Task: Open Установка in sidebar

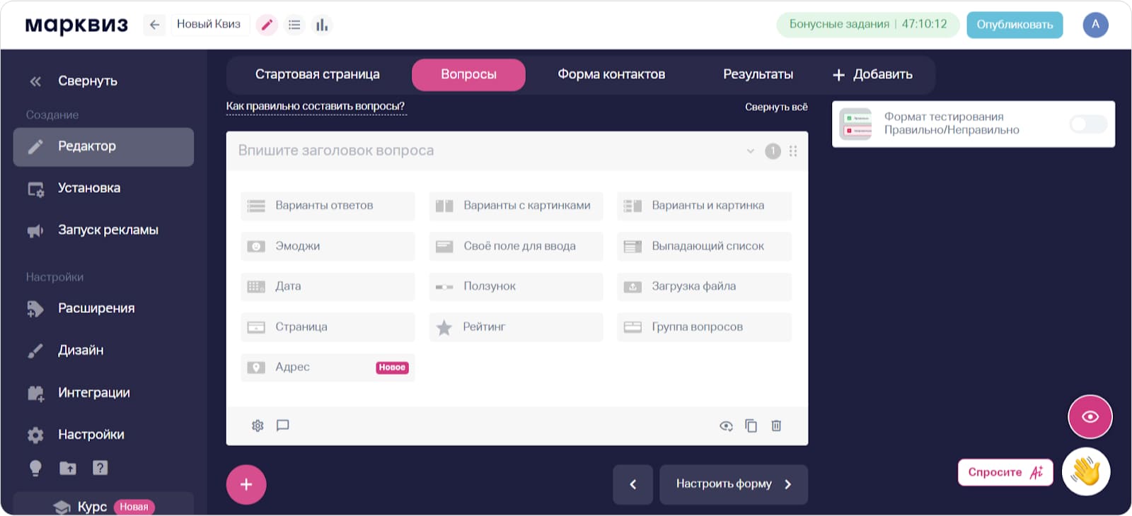Action: pyautogui.click(x=103, y=188)
